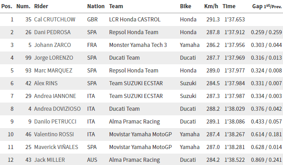Viewport: 283px width, 165px height.
Task: Click Jack MILLER in last row
Action: (x=49, y=160)
